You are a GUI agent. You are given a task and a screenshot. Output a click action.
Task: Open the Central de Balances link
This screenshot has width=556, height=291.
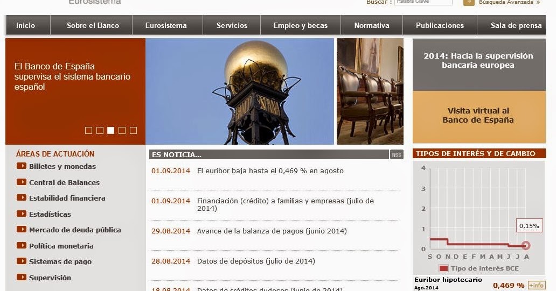tap(64, 183)
